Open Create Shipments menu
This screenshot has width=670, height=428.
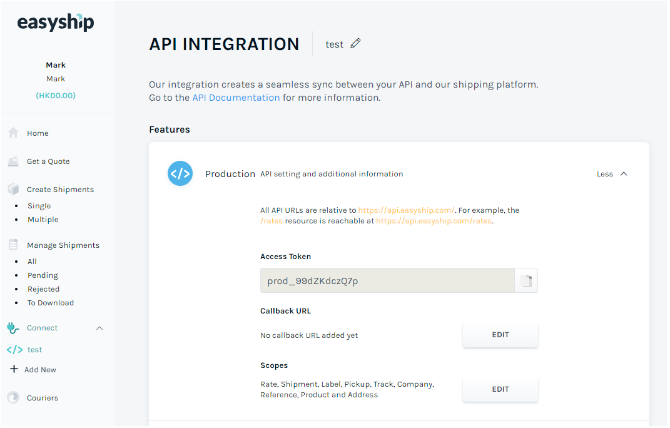(x=60, y=190)
